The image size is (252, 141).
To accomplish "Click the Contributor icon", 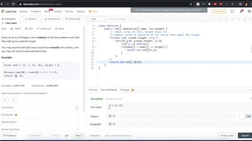I will (x=77, y=107).
